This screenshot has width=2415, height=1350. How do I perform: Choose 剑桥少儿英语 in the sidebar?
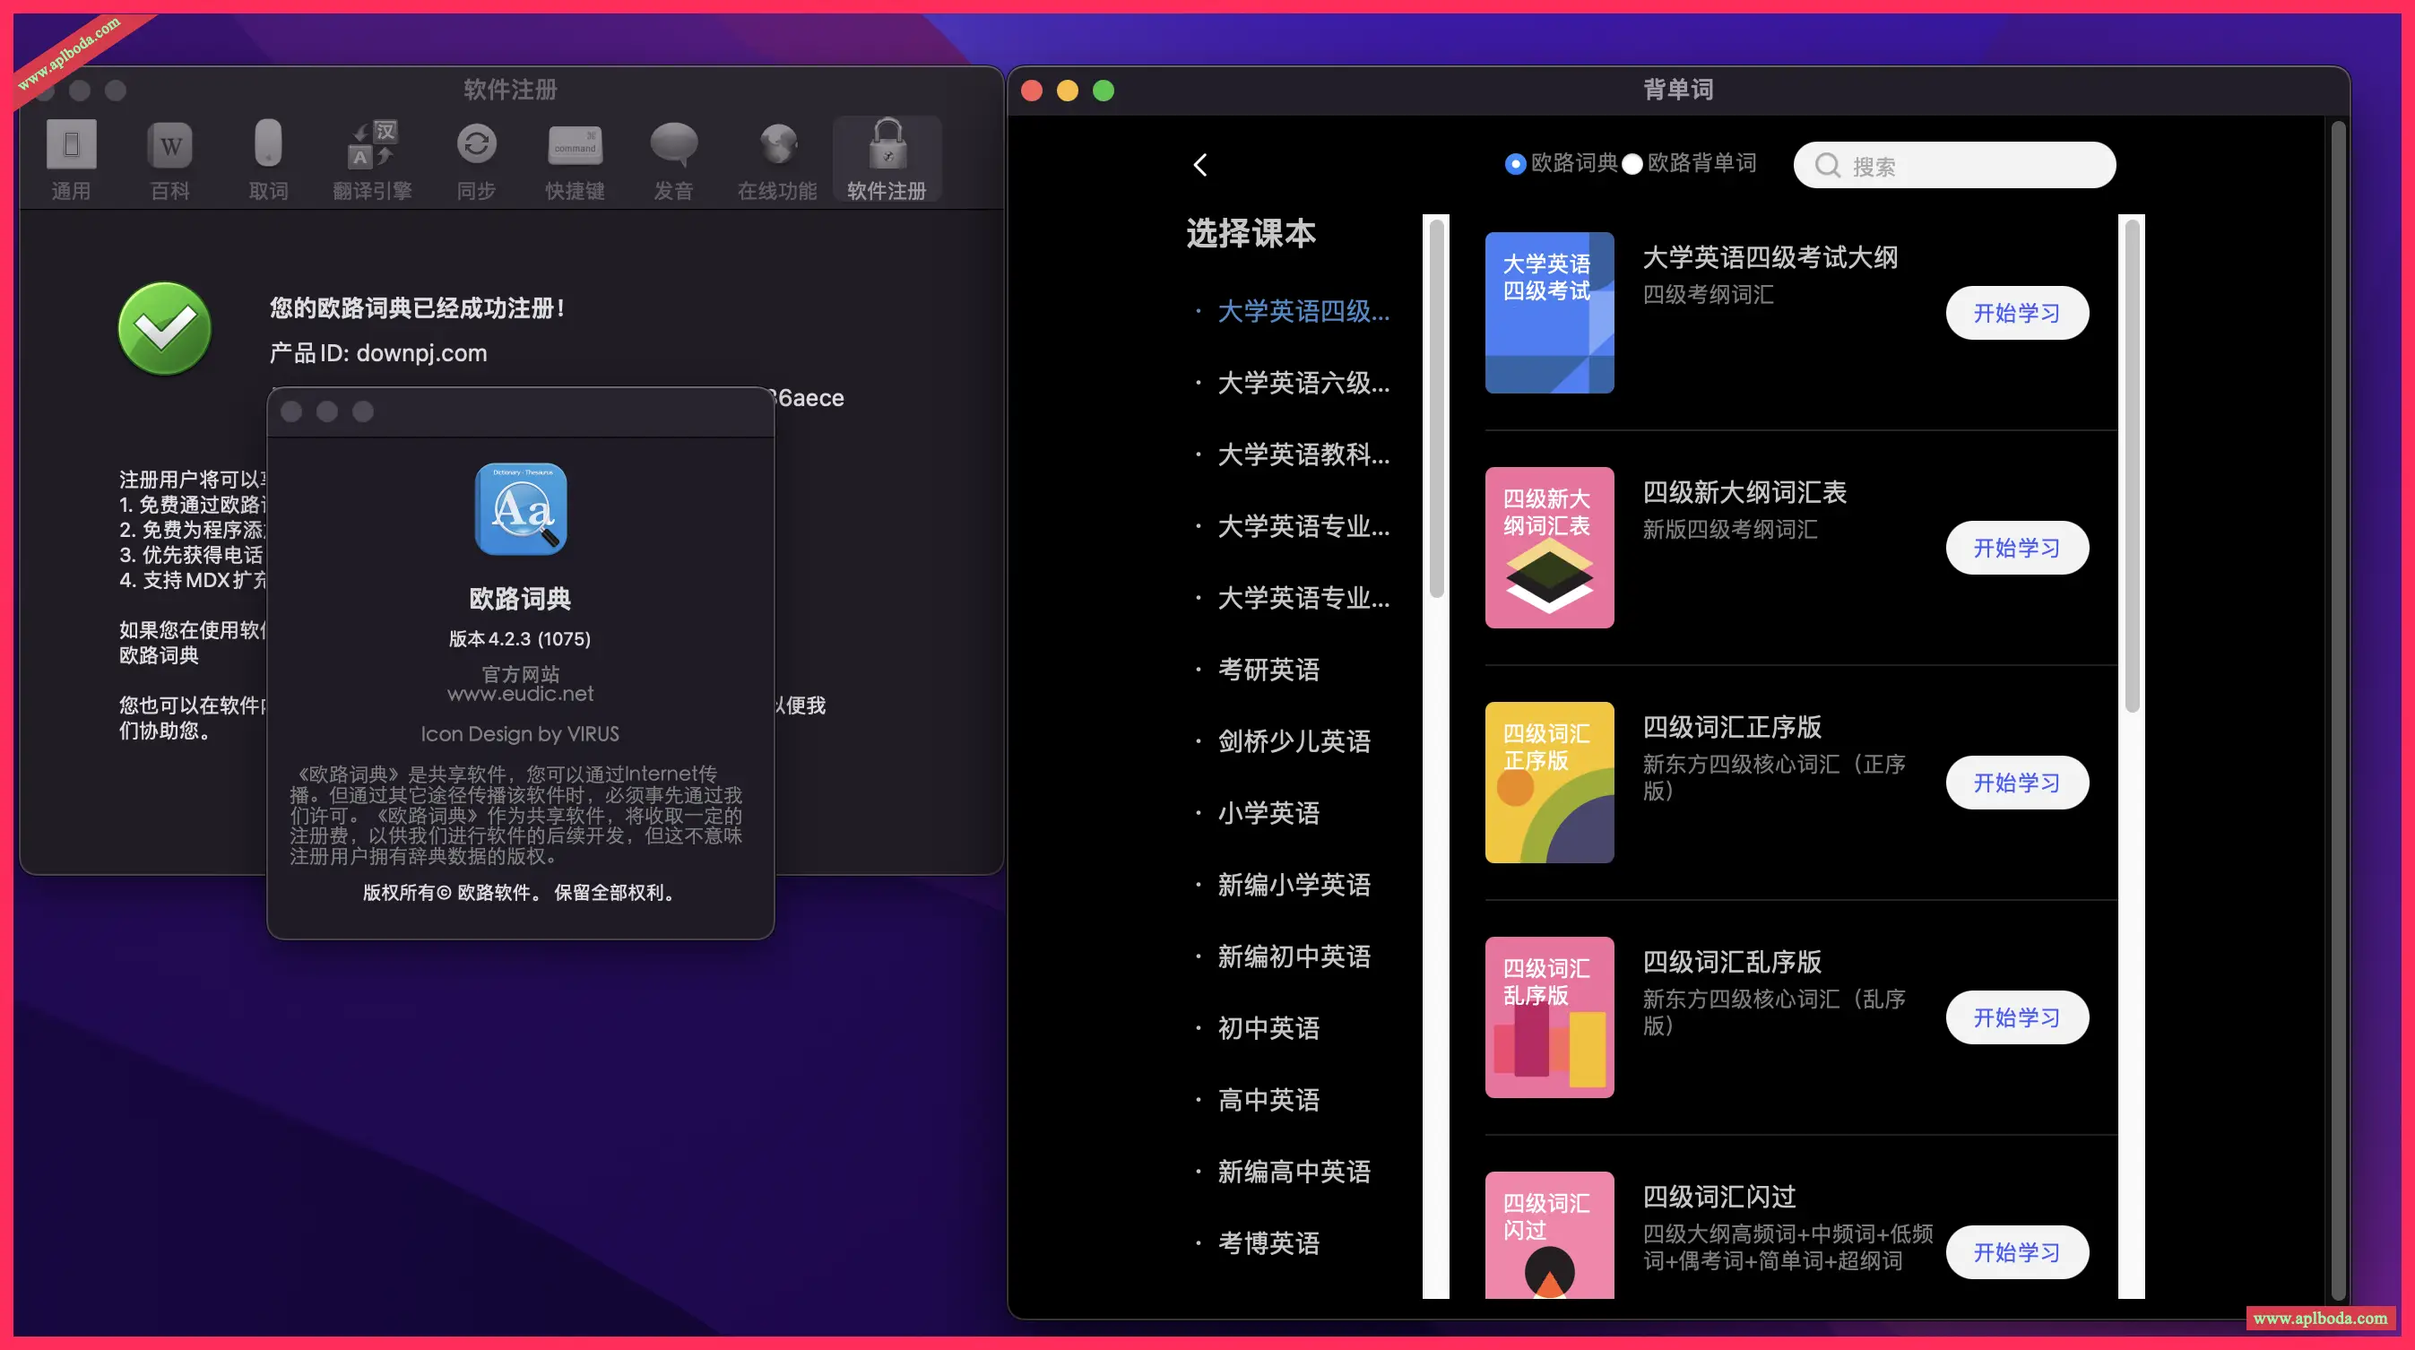click(1294, 740)
